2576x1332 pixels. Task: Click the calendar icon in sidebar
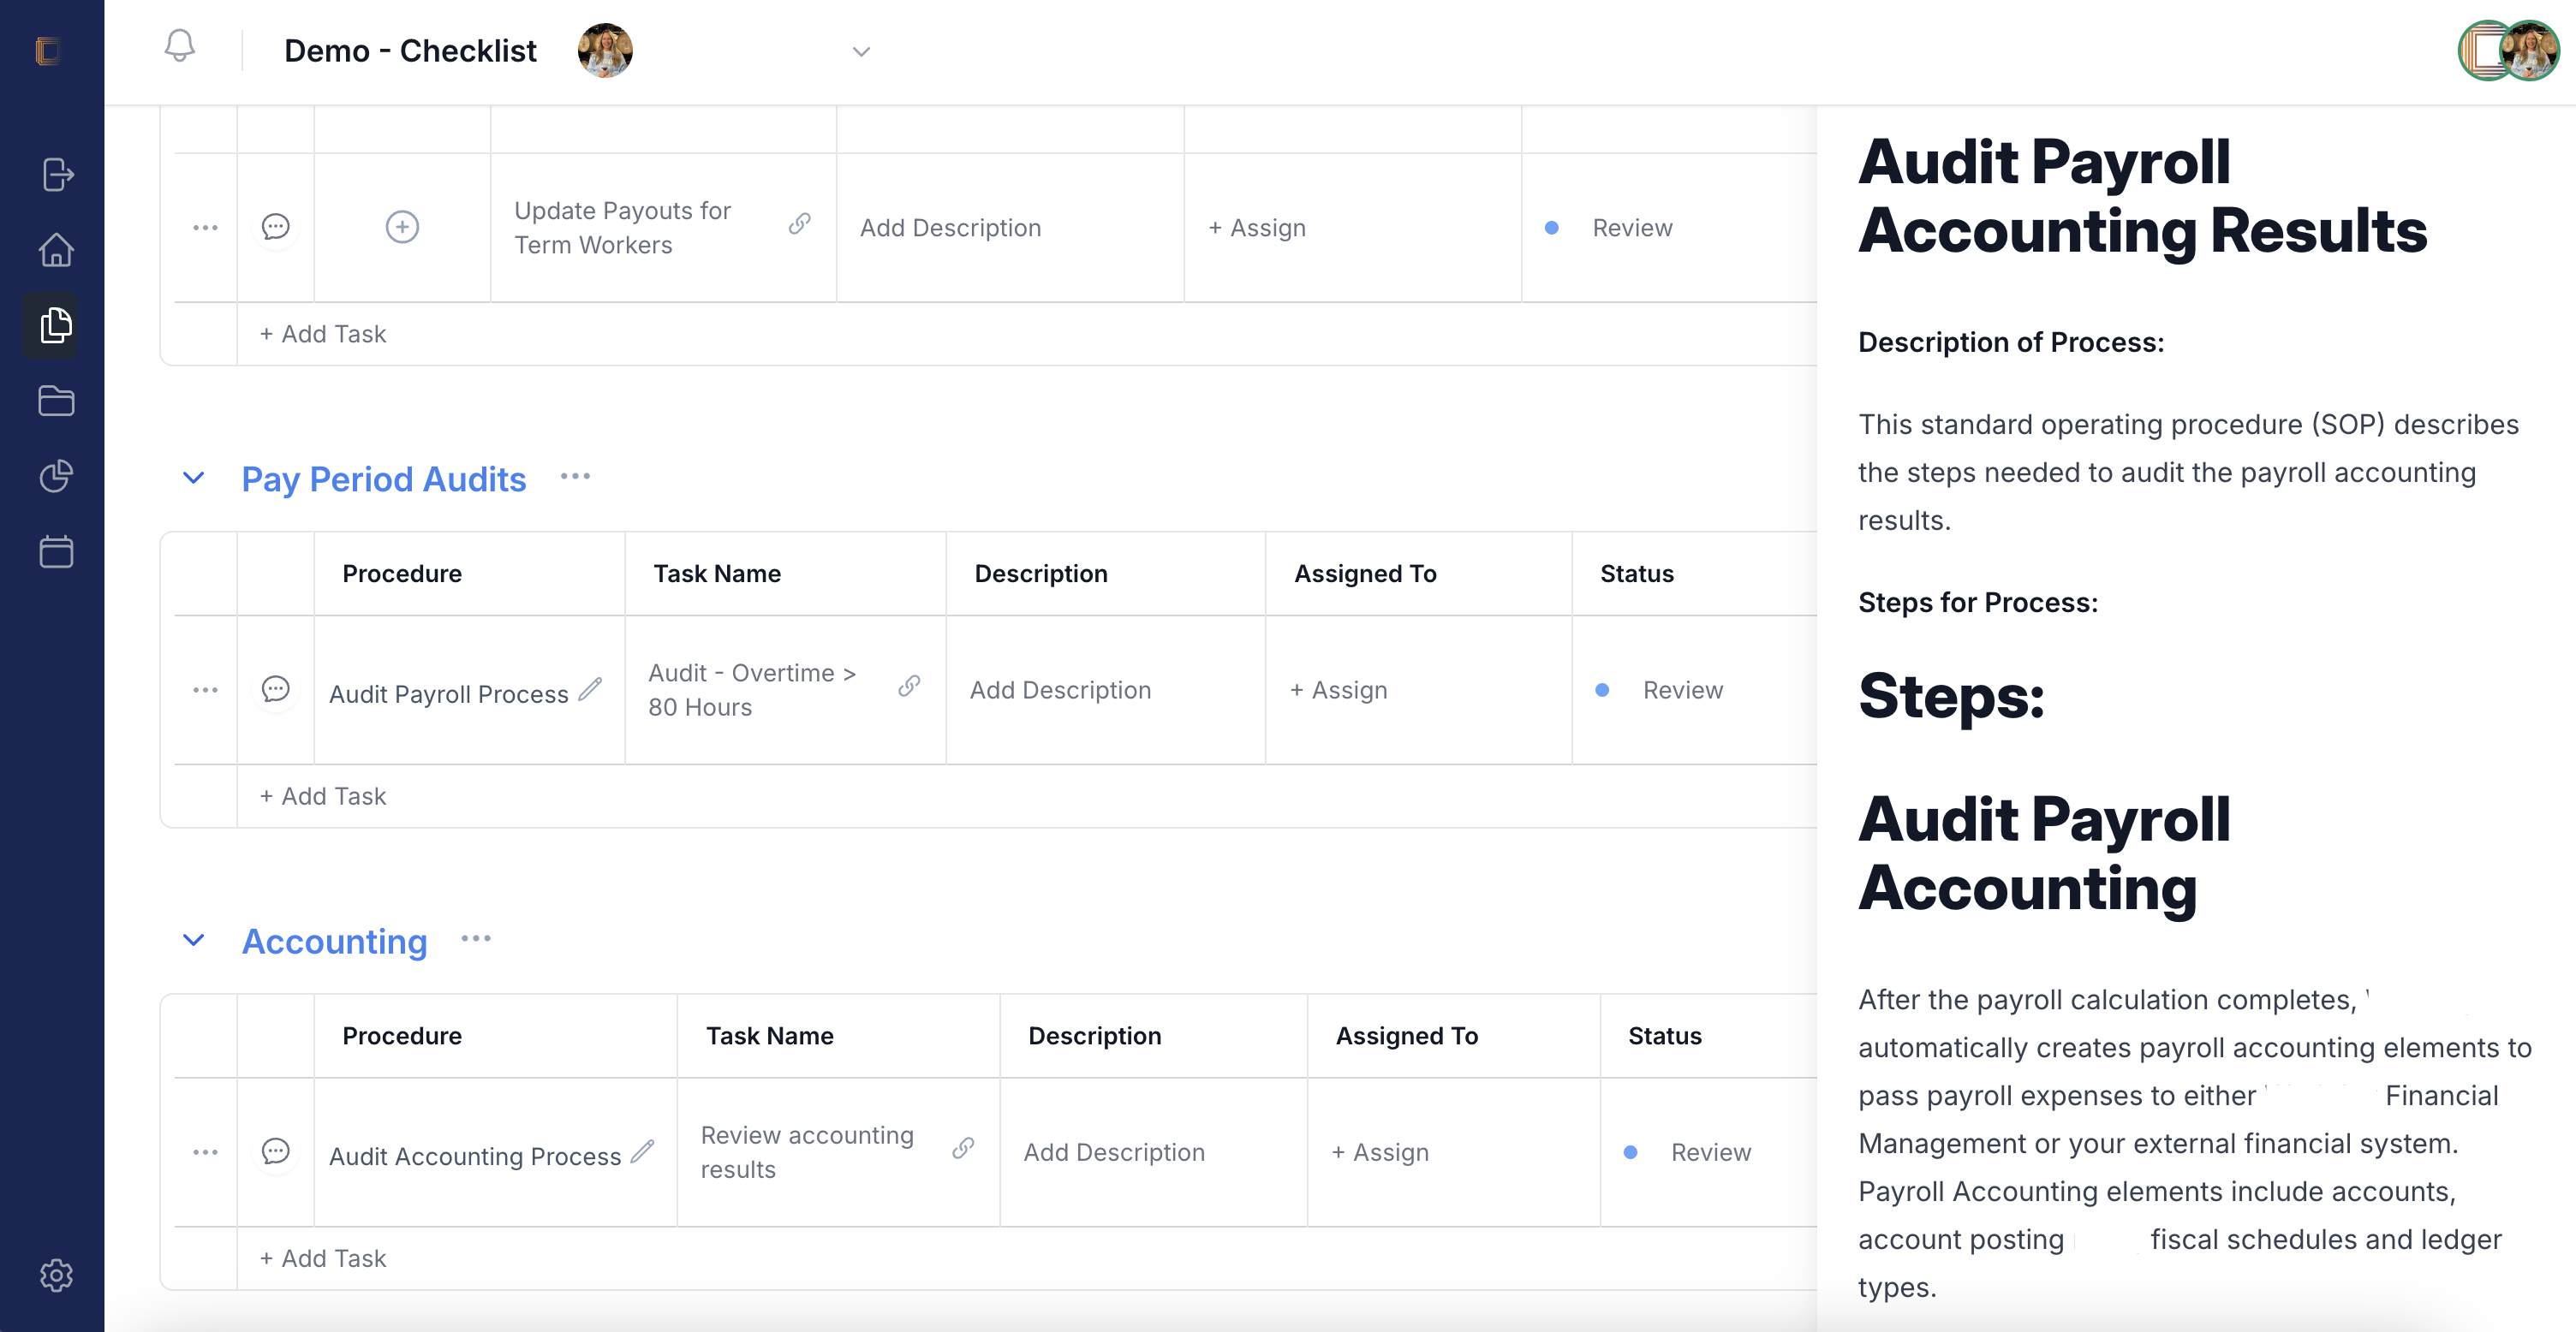53,550
